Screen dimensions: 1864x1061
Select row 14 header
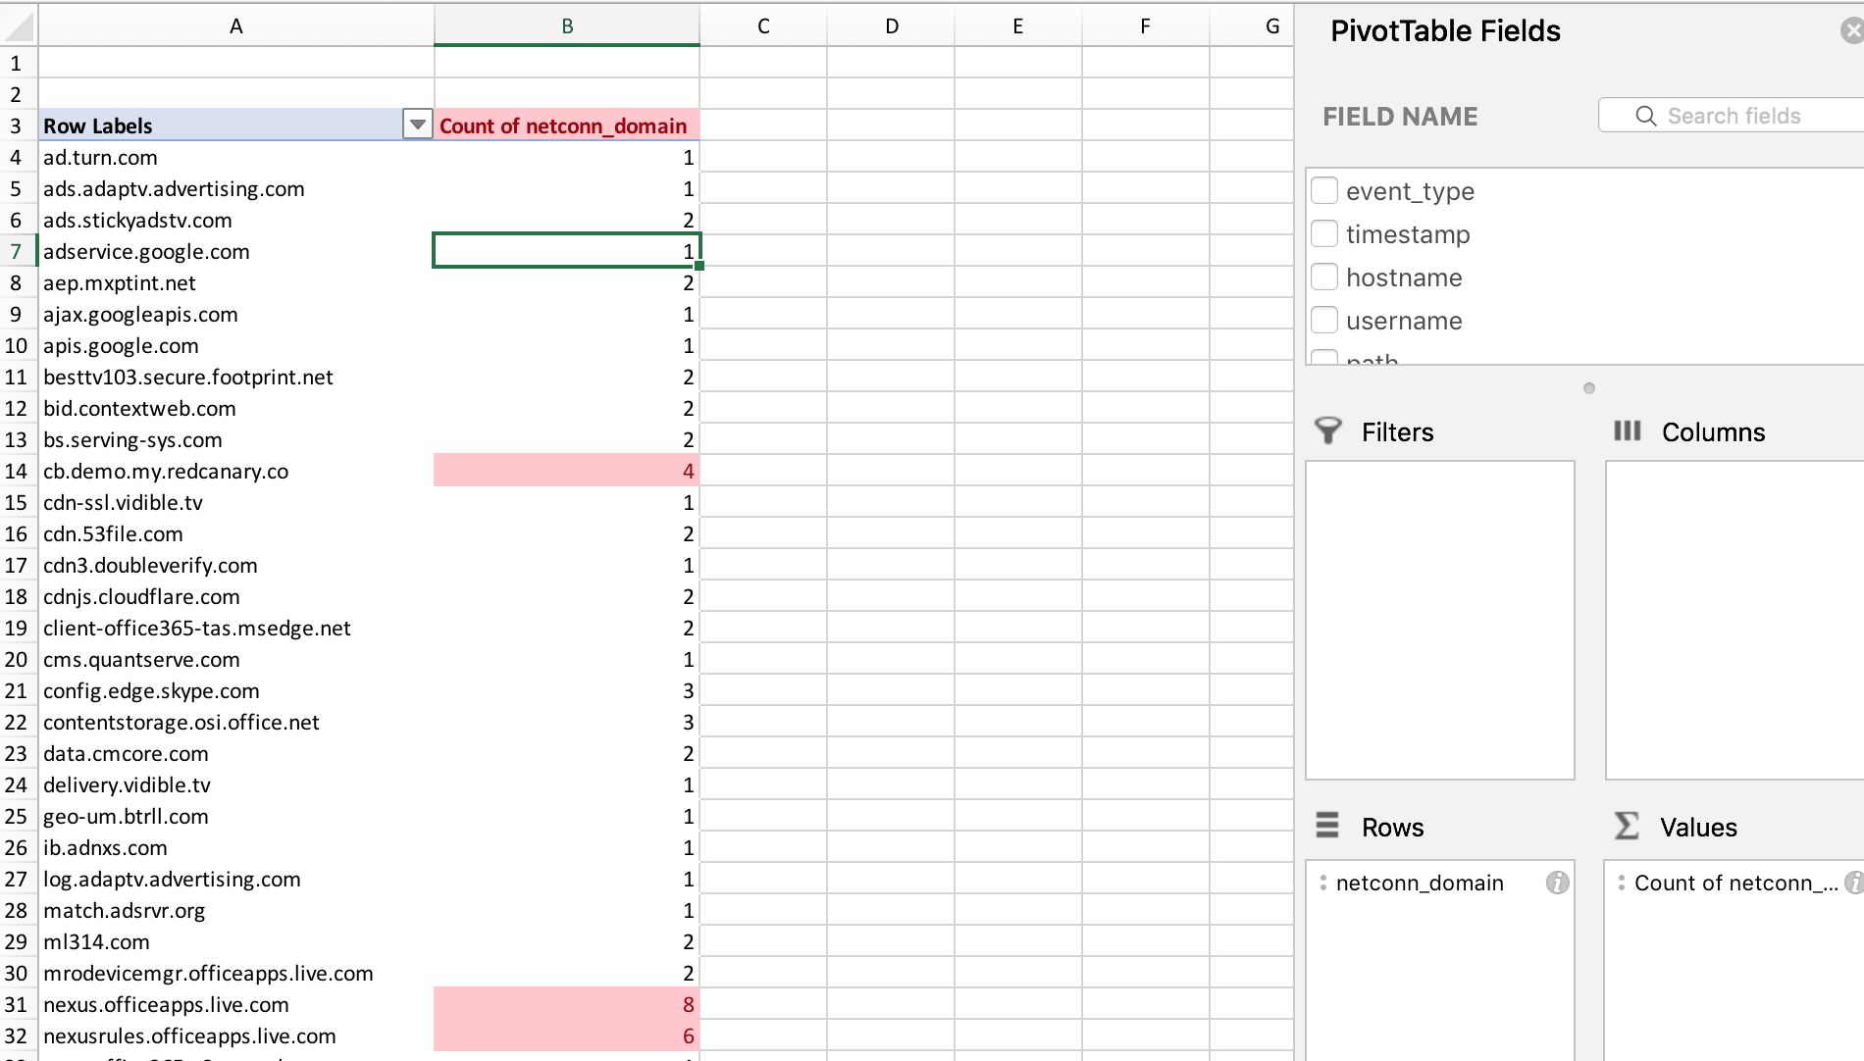pyautogui.click(x=16, y=471)
